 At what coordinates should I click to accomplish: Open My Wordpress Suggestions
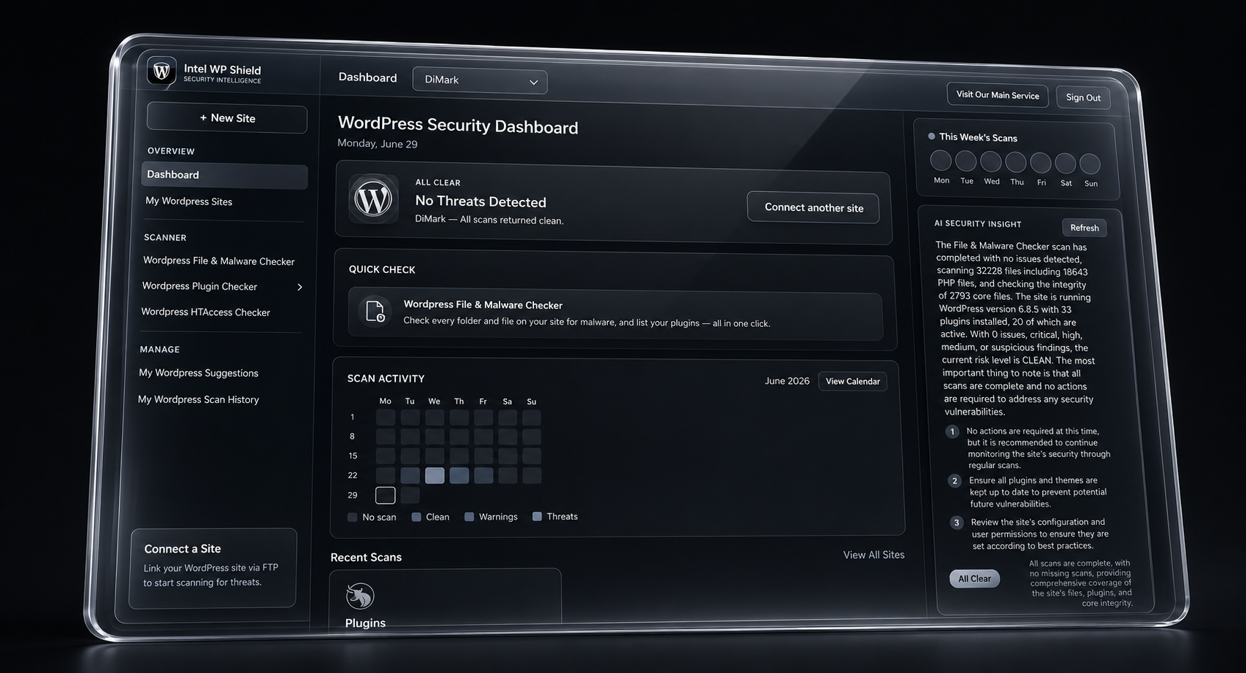pos(199,373)
